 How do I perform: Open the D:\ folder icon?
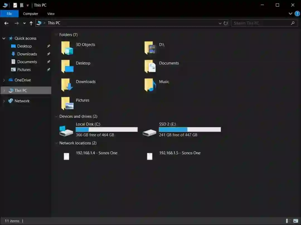(x=150, y=48)
